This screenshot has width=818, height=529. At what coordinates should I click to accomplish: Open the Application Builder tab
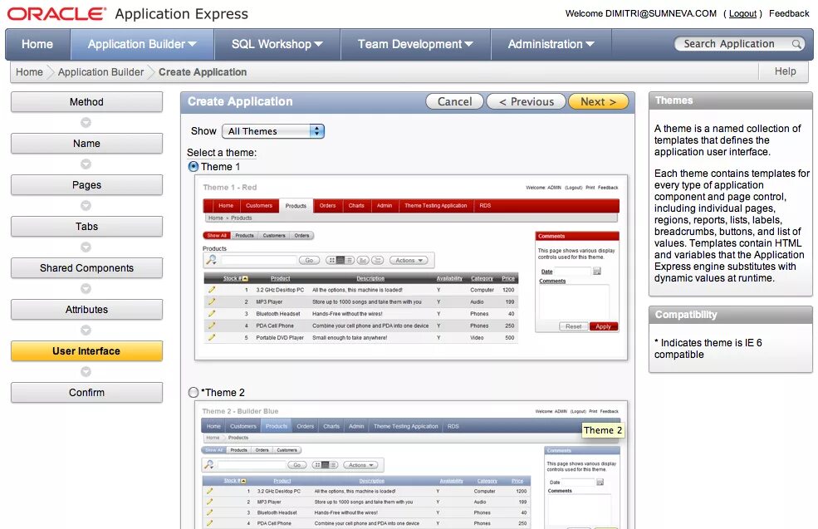point(142,44)
